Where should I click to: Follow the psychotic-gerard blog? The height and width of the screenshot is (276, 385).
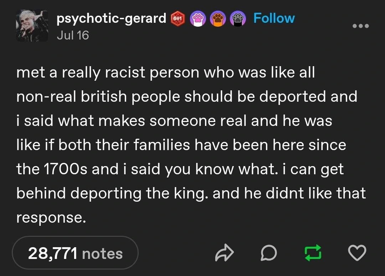pos(274,18)
